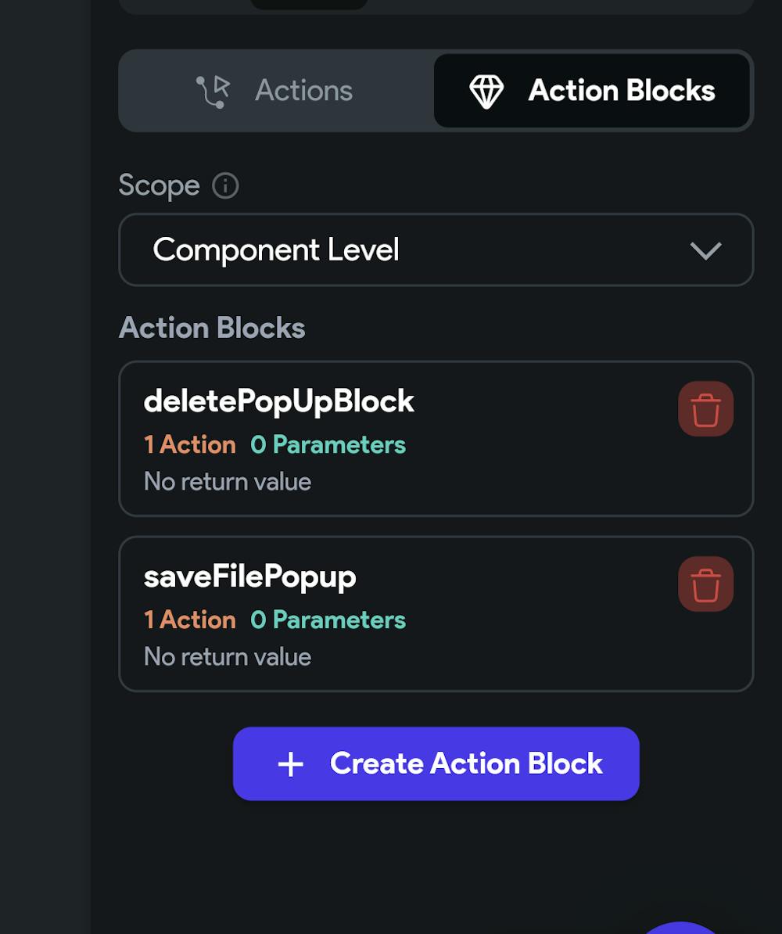
Task: Click "No return value" in saveFilePopup card
Action: [228, 657]
